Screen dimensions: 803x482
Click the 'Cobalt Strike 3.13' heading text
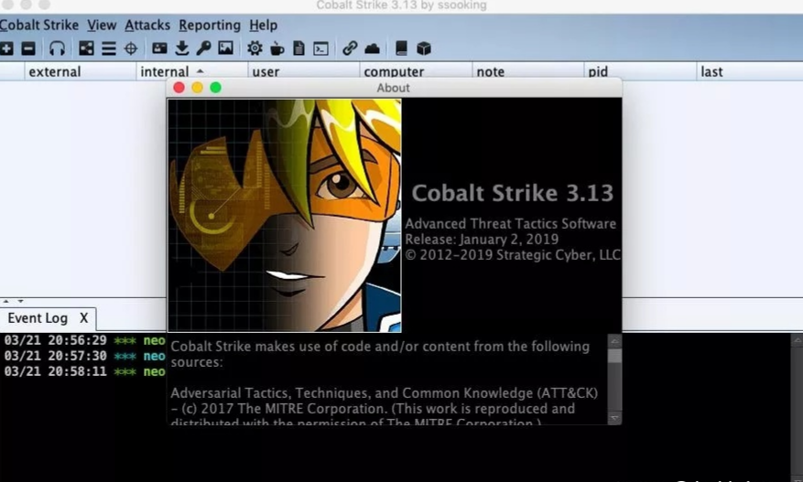[x=513, y=193]
